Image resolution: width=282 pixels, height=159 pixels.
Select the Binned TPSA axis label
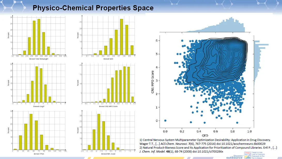[39, 153]
